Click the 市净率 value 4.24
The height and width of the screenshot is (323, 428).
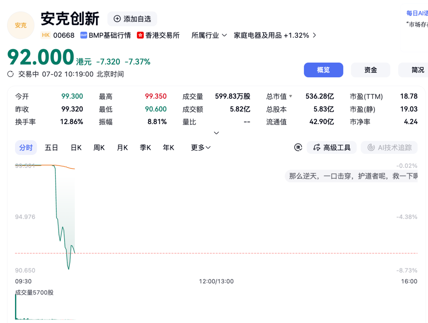tap(411, 122)
